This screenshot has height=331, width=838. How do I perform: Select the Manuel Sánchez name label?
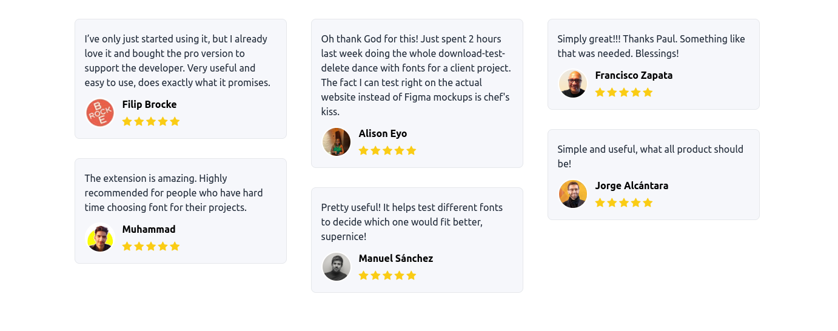396,258
